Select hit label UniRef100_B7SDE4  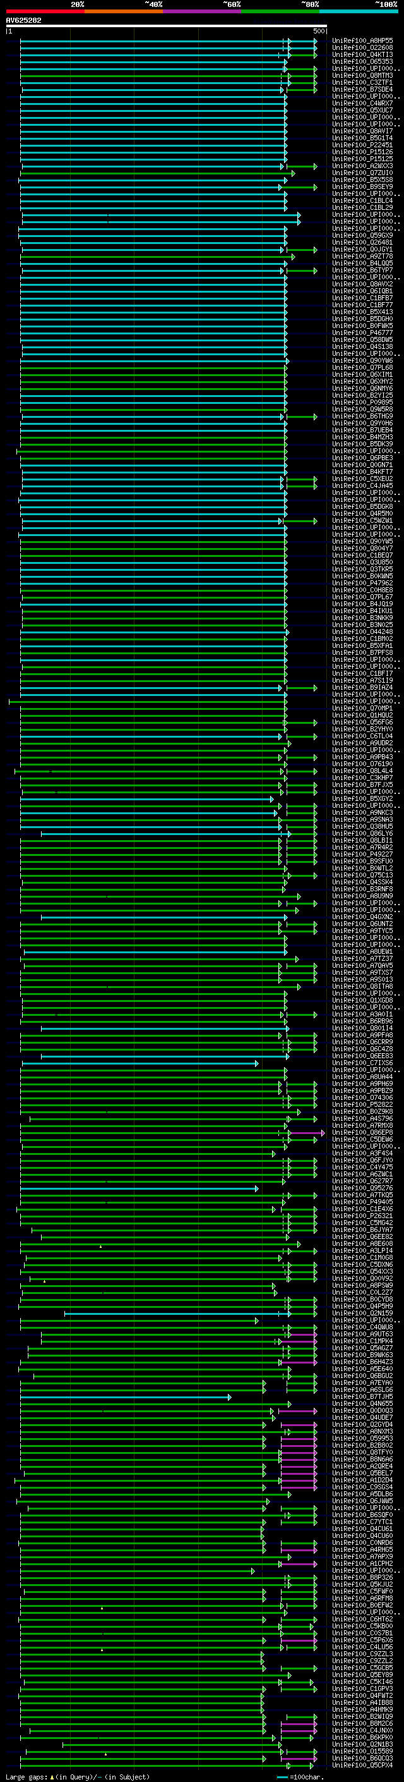(x=362, y=89)
